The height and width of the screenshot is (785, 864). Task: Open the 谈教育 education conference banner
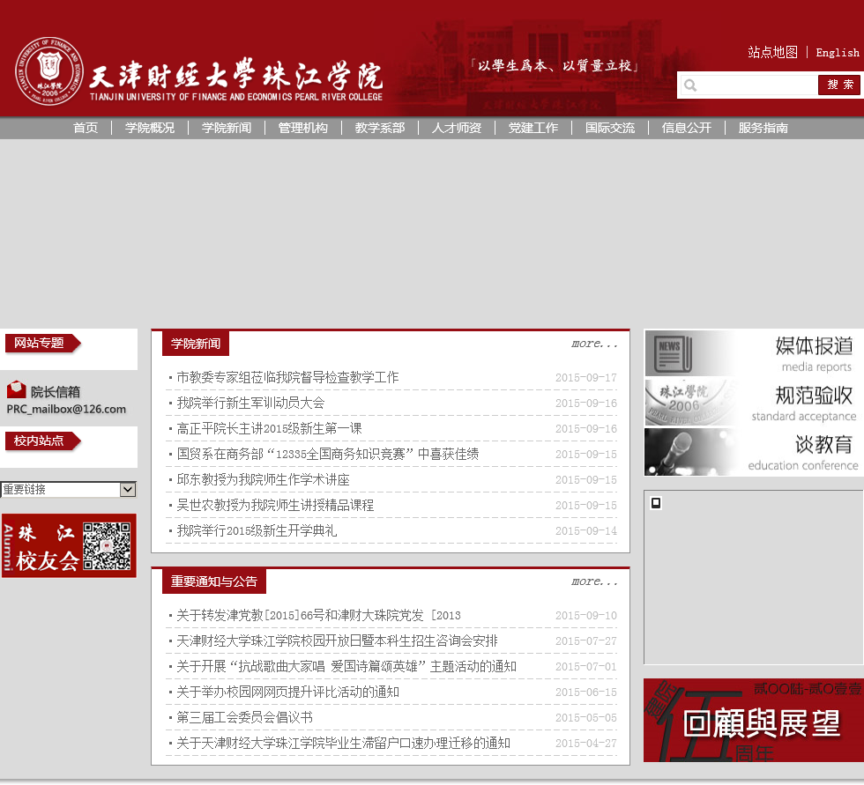click(754, 452)
